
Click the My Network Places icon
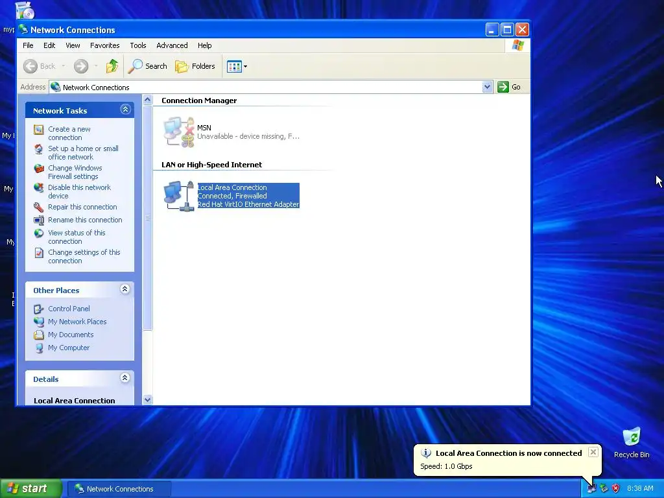point(38,322)
